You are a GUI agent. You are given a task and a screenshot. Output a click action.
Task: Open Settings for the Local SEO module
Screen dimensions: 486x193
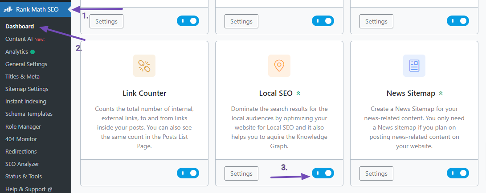(x=241, y=173)
